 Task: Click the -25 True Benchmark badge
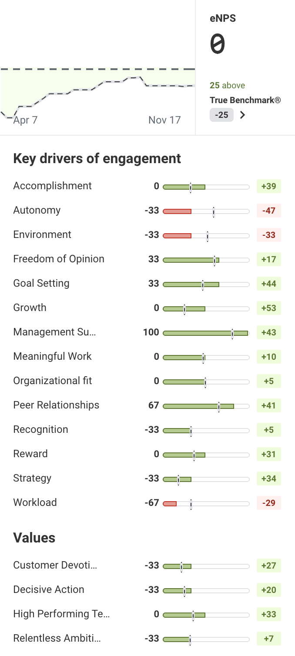coord(221,115)
